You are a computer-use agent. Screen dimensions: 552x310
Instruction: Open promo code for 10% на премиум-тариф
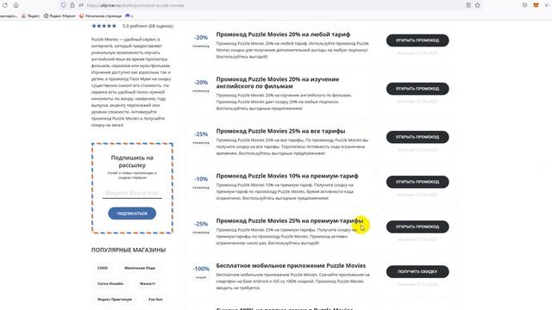tap(417, 182)
